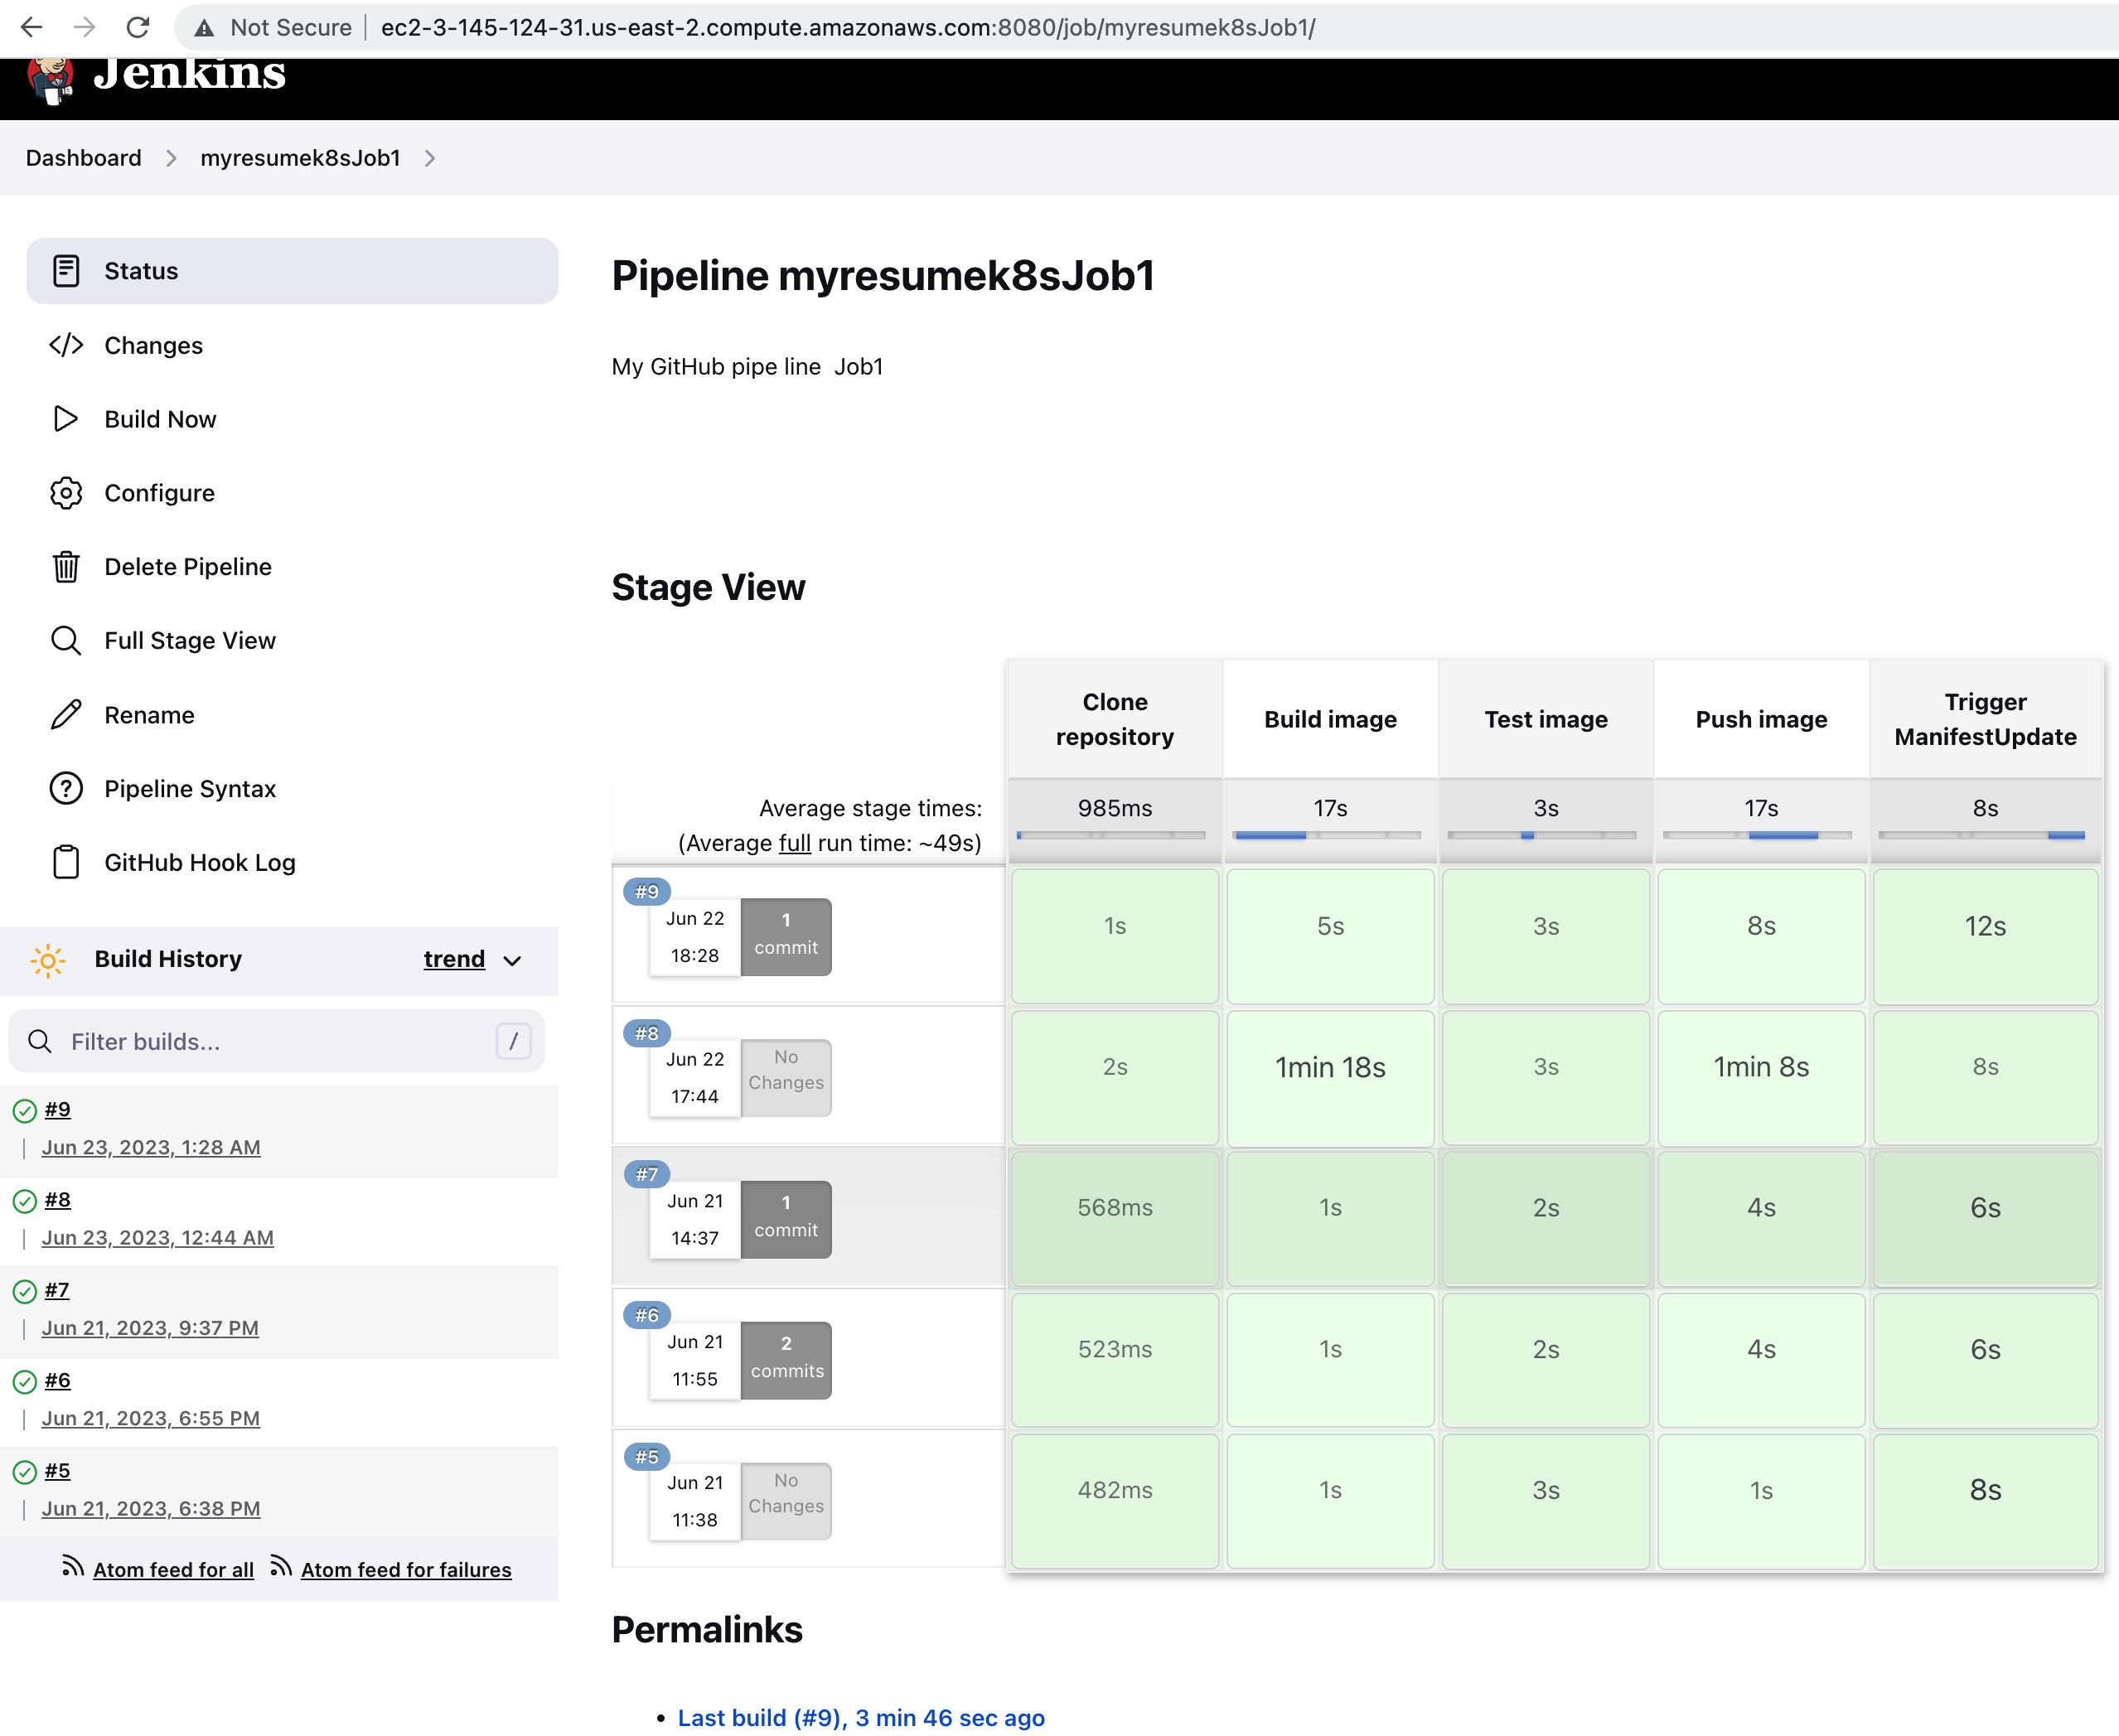Open the Last build (#9) permalink
The width and height of the screenshot is (2119, 1736).
point(860,1717)
